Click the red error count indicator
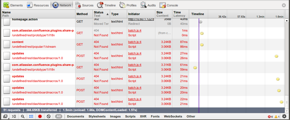This screenshot has width=290, height=120. [x=270, y=117]
